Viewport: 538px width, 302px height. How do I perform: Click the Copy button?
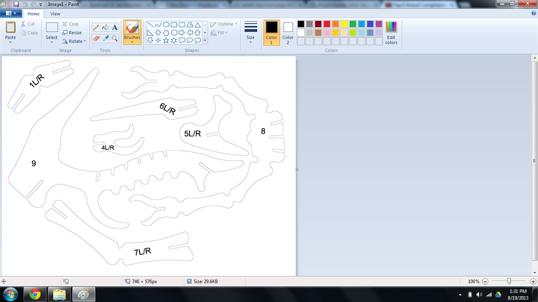click(30, 33)
